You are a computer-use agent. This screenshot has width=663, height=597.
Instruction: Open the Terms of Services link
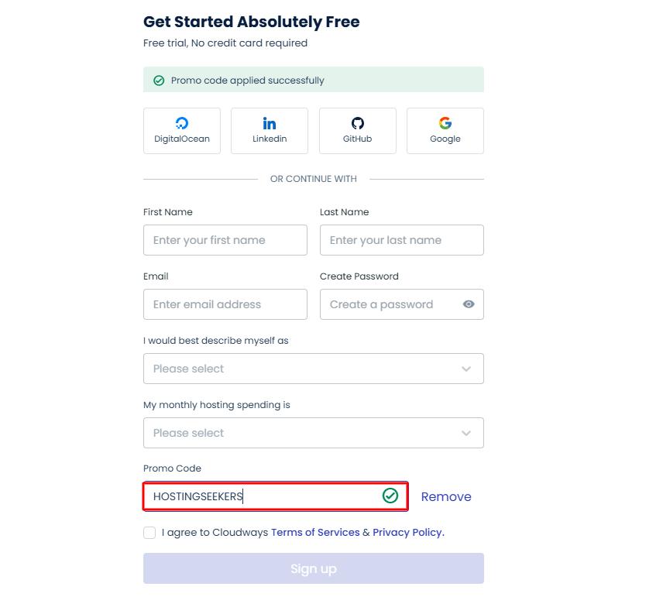[315, 533]
